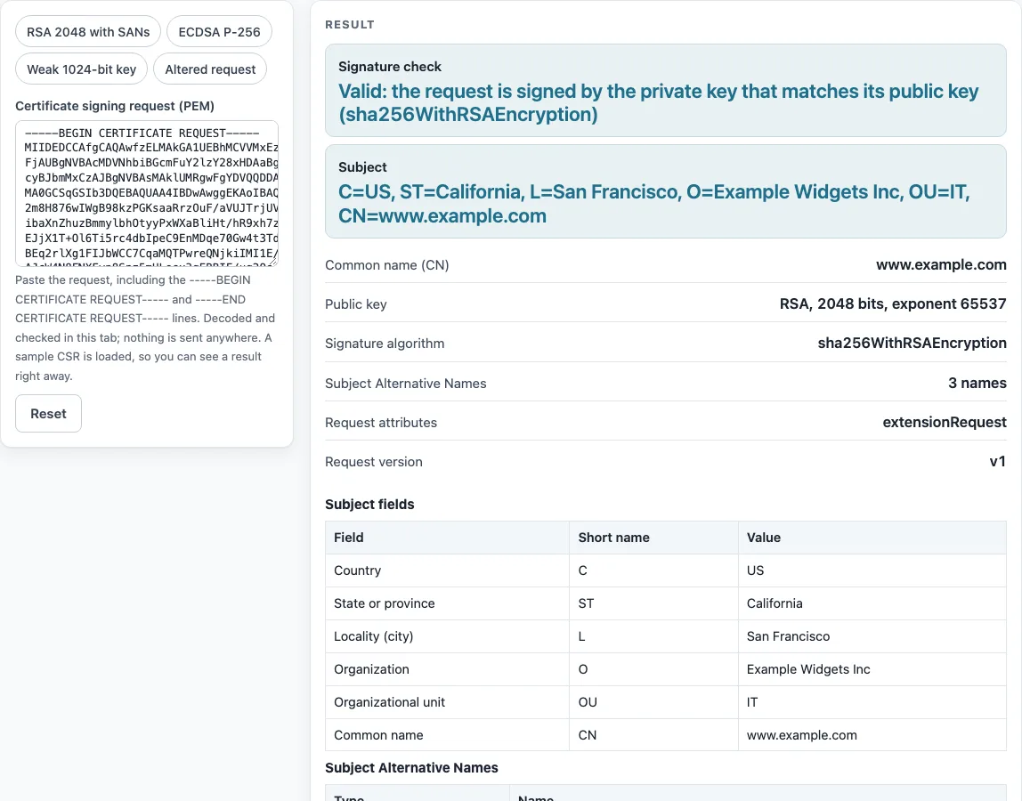The height and width of the screenshot is (801, 1022).
Task: Click the 'Short name' column header
Action: tap(653, 538)
